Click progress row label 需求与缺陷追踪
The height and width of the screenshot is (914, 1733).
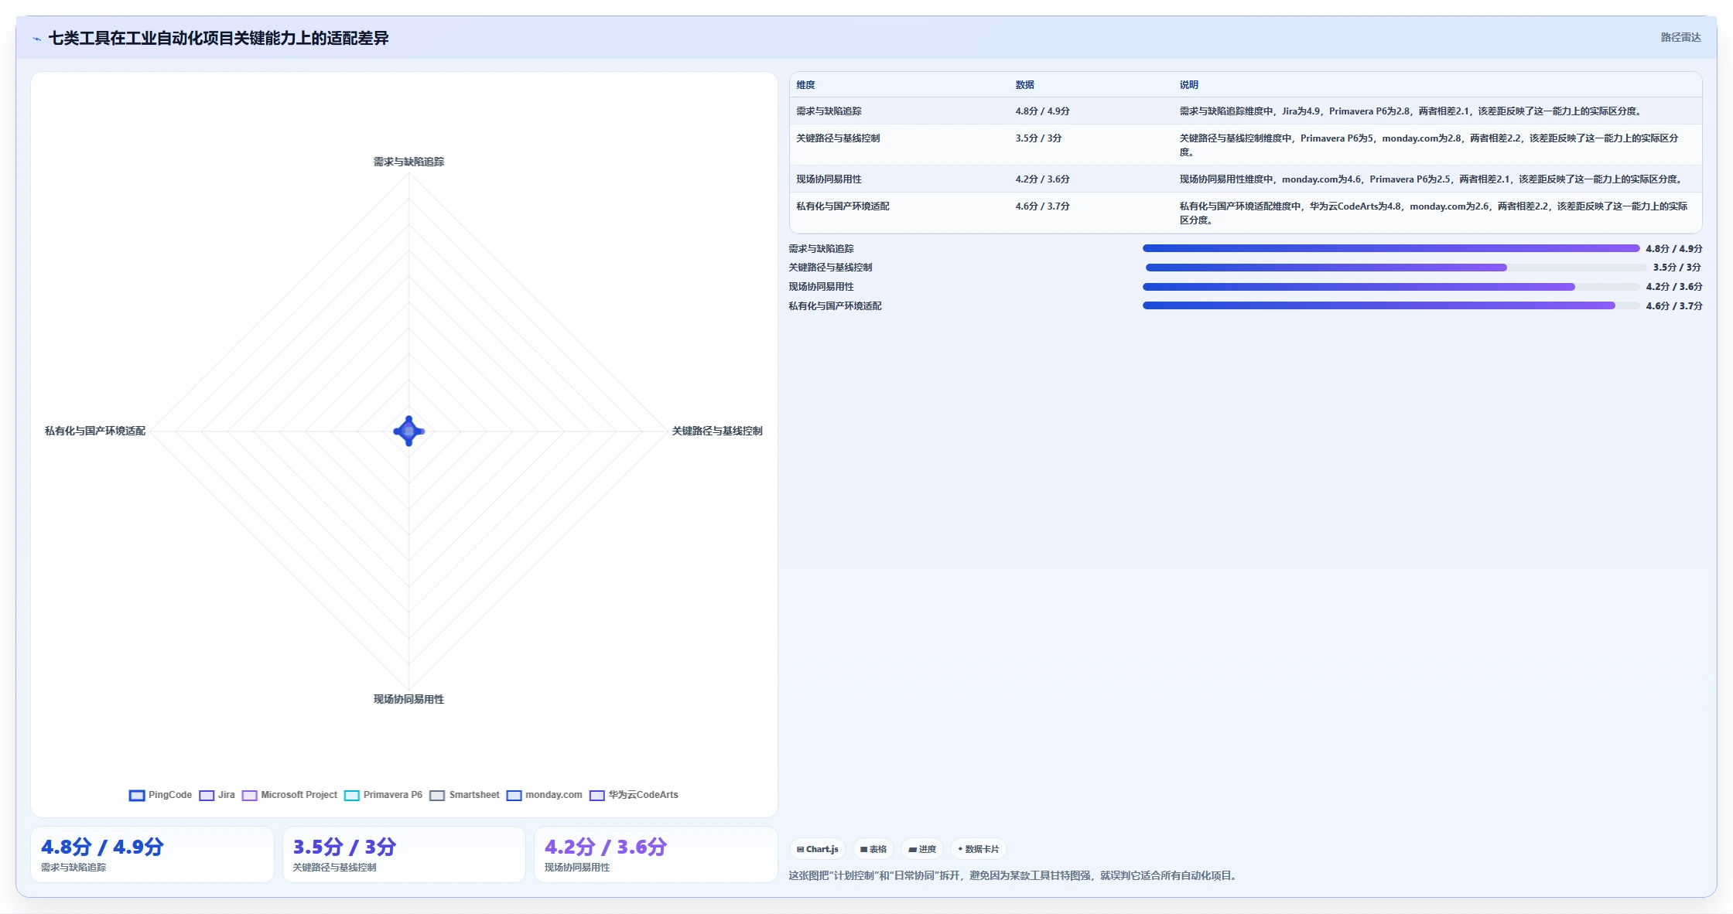click(x=821, y=249)
